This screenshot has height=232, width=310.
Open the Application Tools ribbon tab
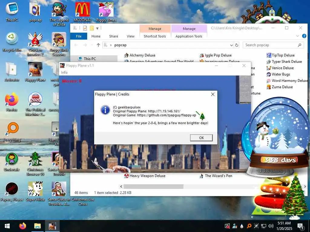click(189, 36)
